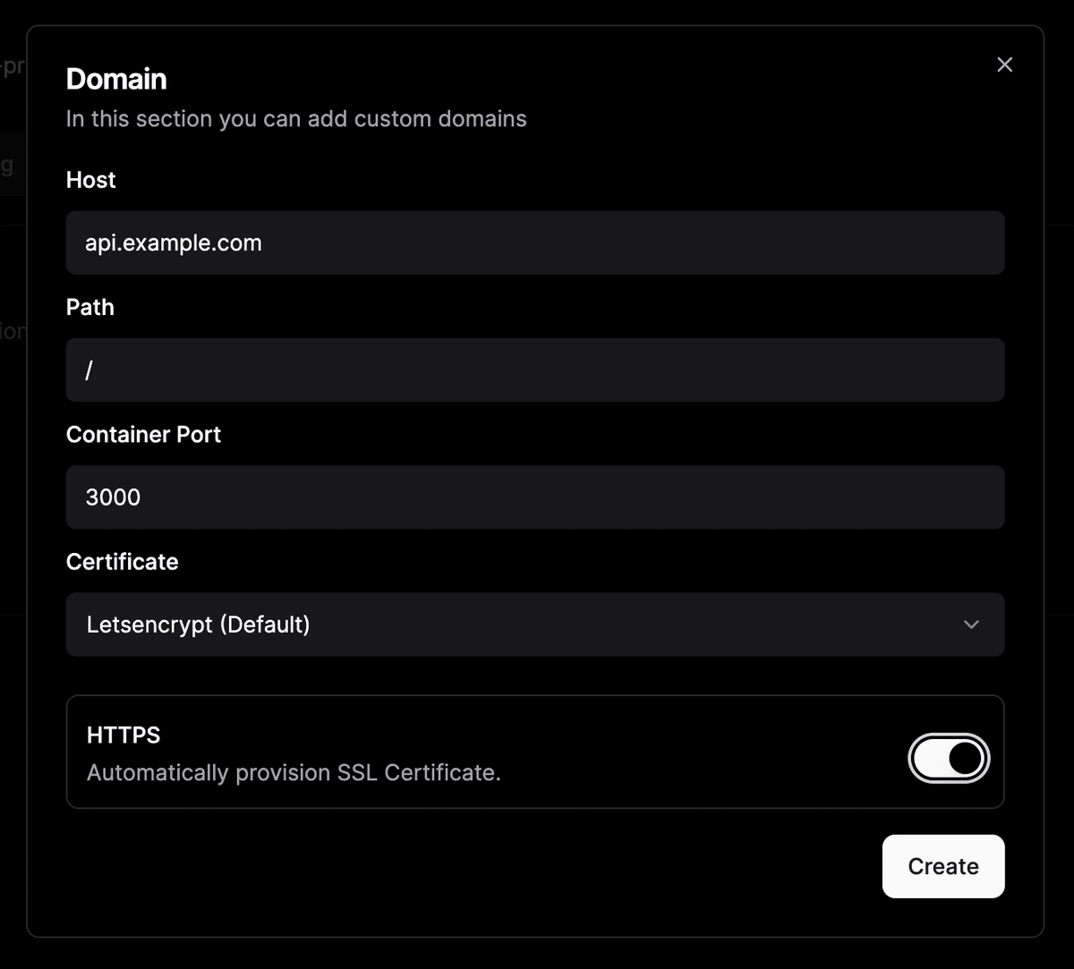Click the Create button

tap(943, 866)
